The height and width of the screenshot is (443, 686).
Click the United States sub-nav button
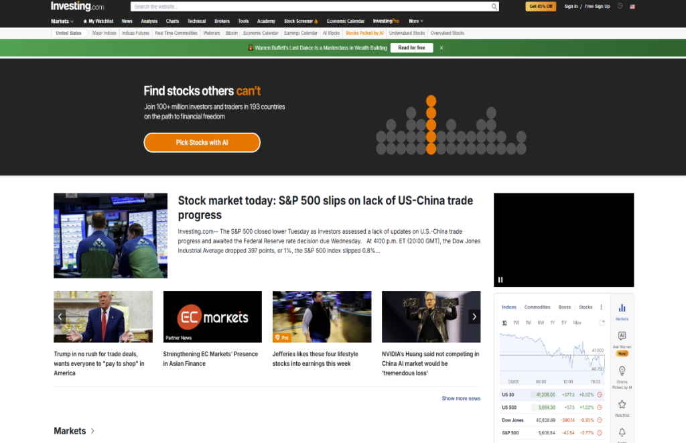[68, 34]
